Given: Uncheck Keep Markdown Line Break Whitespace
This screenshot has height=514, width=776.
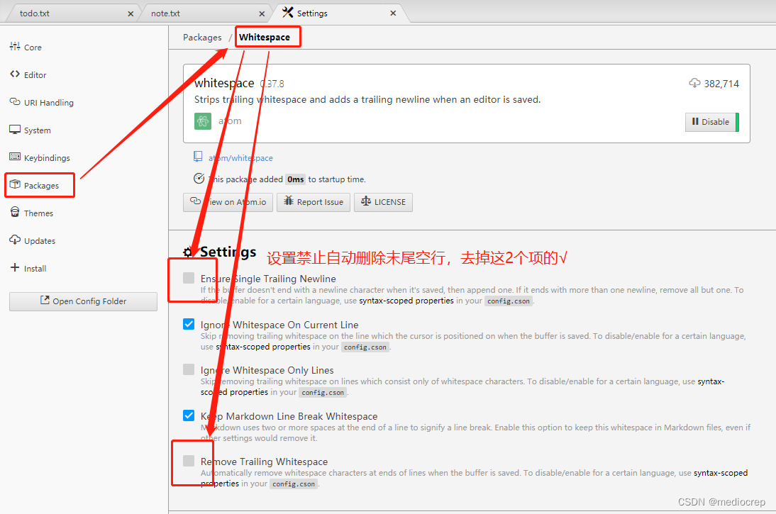Looking at the screenshot, I should [189, 415].
